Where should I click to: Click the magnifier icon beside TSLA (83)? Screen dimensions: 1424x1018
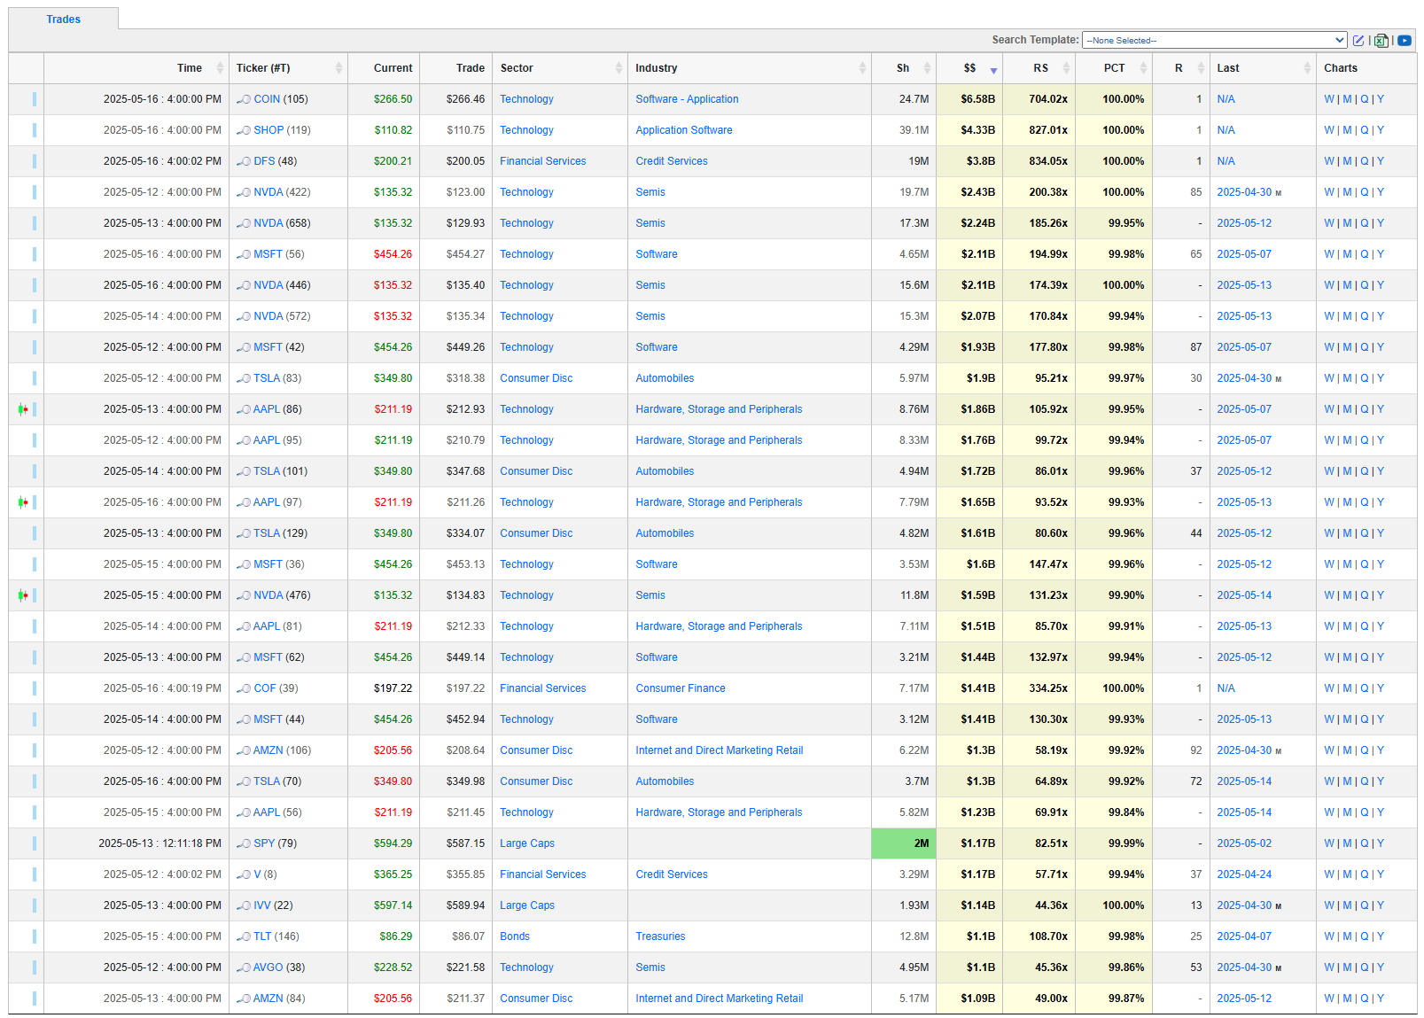click(244, 378)
